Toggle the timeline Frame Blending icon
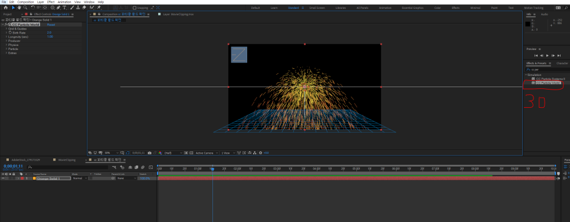The width and height of the screenshot is (570, 222). coord(136,167)
